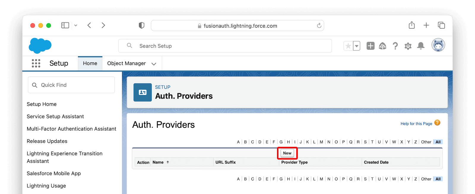Screen dimensions: 475x194
Task: Click the SETUP breadcrumb label
Action: 163,87
